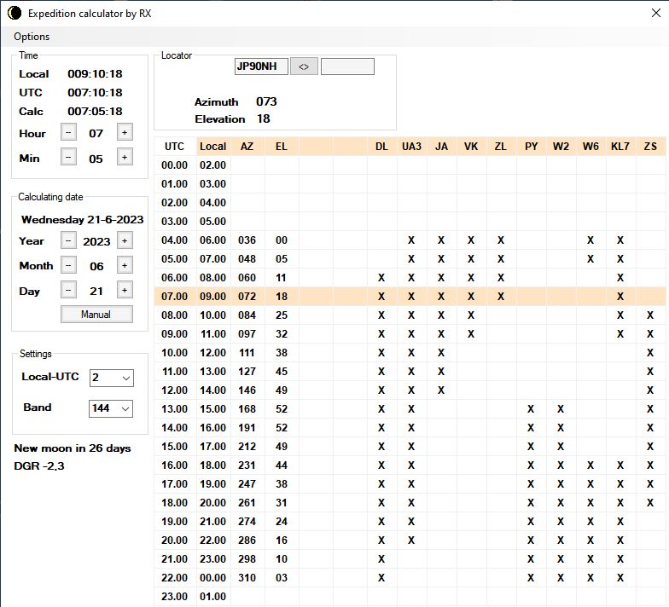Click the 23.00 UTC row cell
This screenshot has width=669, height=607.
pyautogui.click(x=174, y=597)
